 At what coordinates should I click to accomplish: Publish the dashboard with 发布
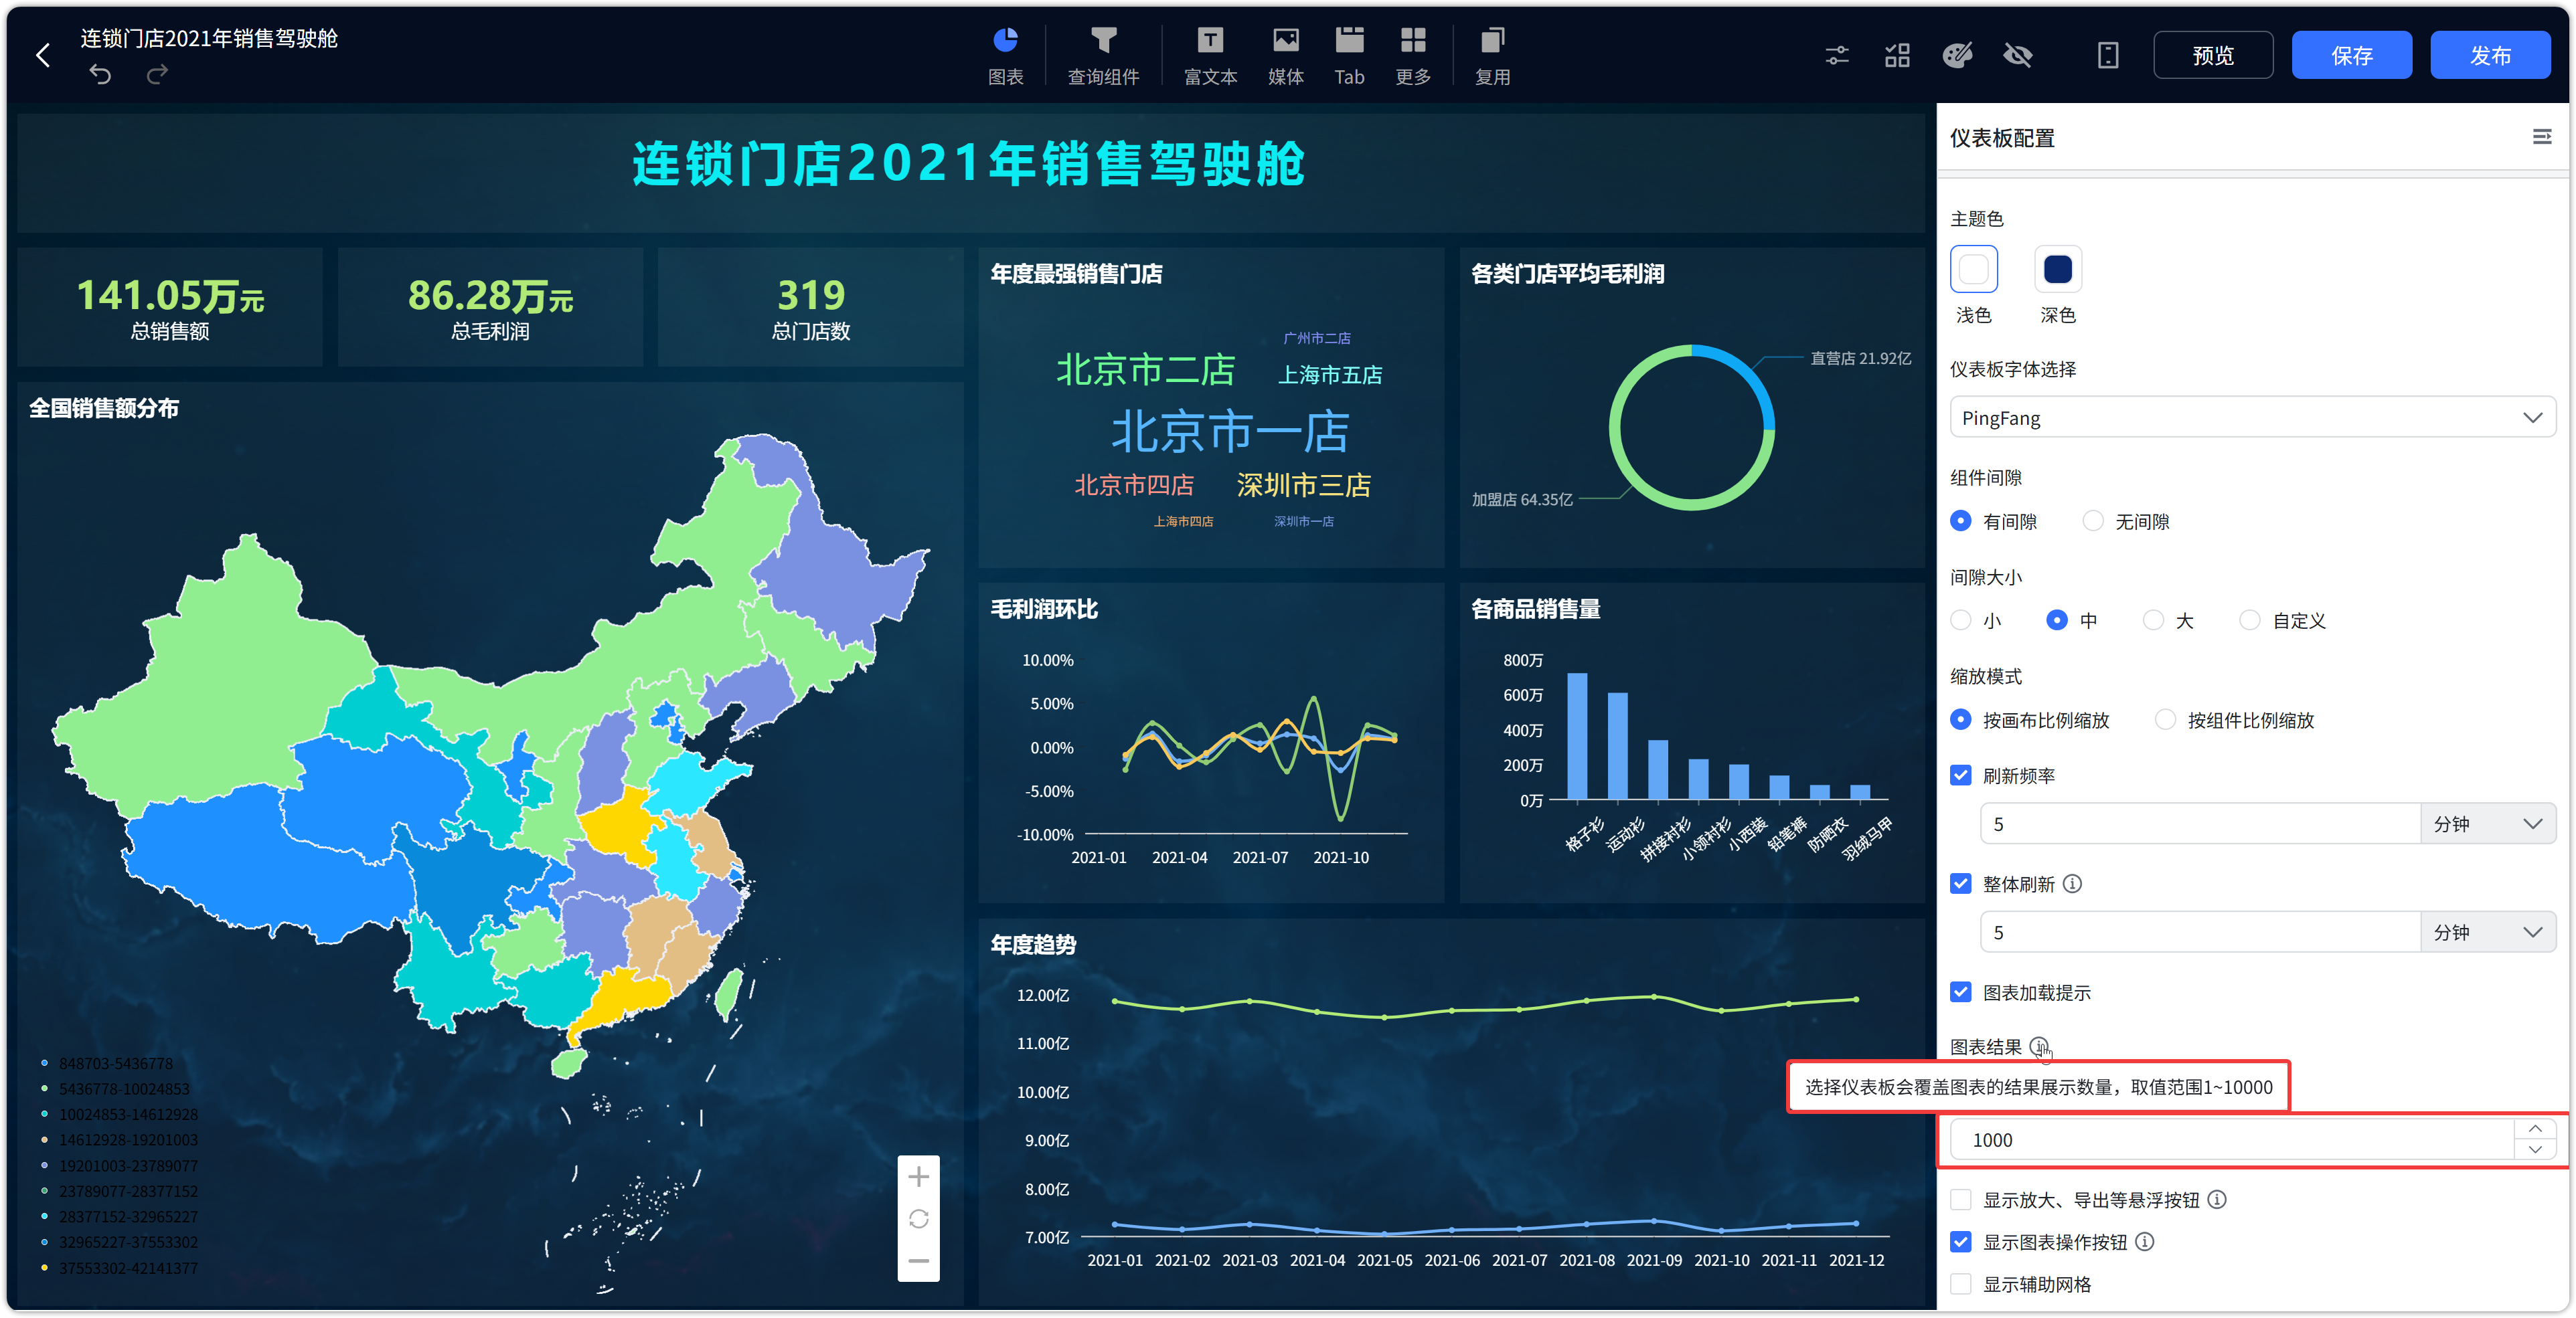coord(2491,55)
